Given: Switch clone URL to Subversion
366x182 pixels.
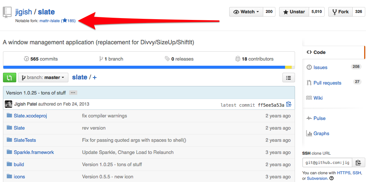Looking at the screenshot, I should tap(317, 178).
